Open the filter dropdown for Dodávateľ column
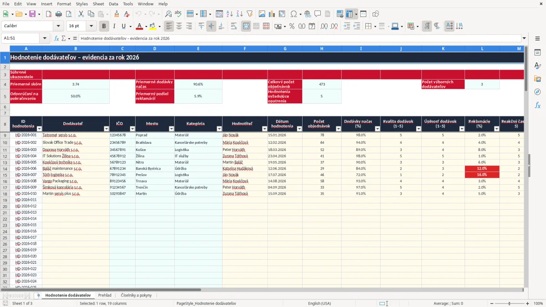The width and height of the screenshot is (546, 307). tap(106, 129)
